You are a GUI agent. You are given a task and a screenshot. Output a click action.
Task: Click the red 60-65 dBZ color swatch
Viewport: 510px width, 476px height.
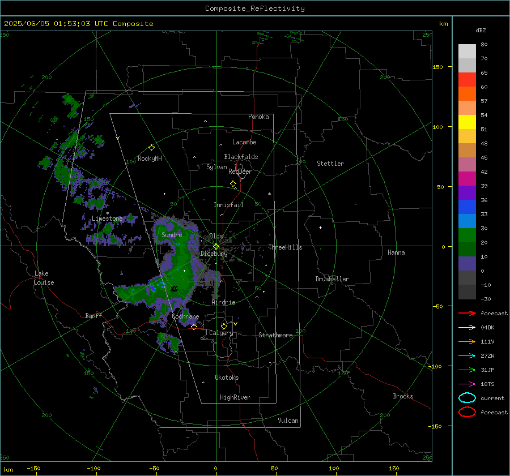click(x=467, y=80)
